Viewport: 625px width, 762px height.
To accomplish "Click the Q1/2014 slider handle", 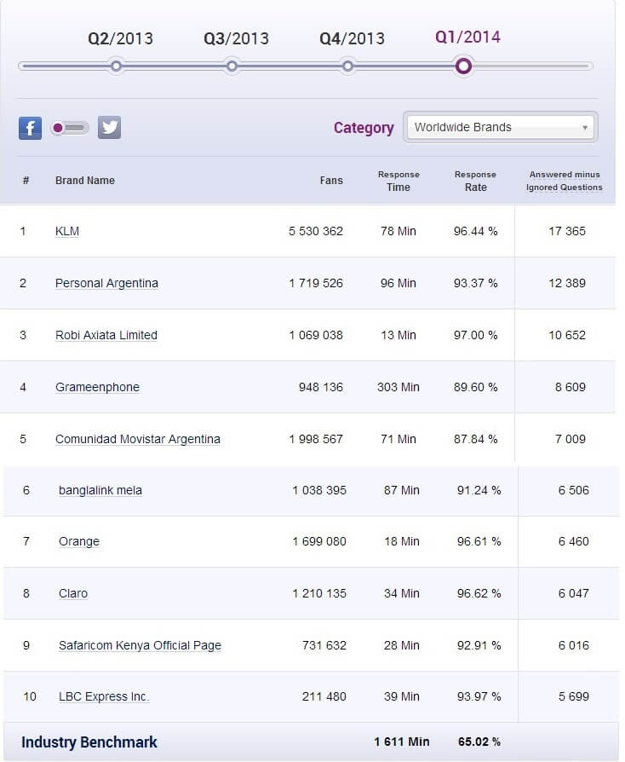I will 463,66.
